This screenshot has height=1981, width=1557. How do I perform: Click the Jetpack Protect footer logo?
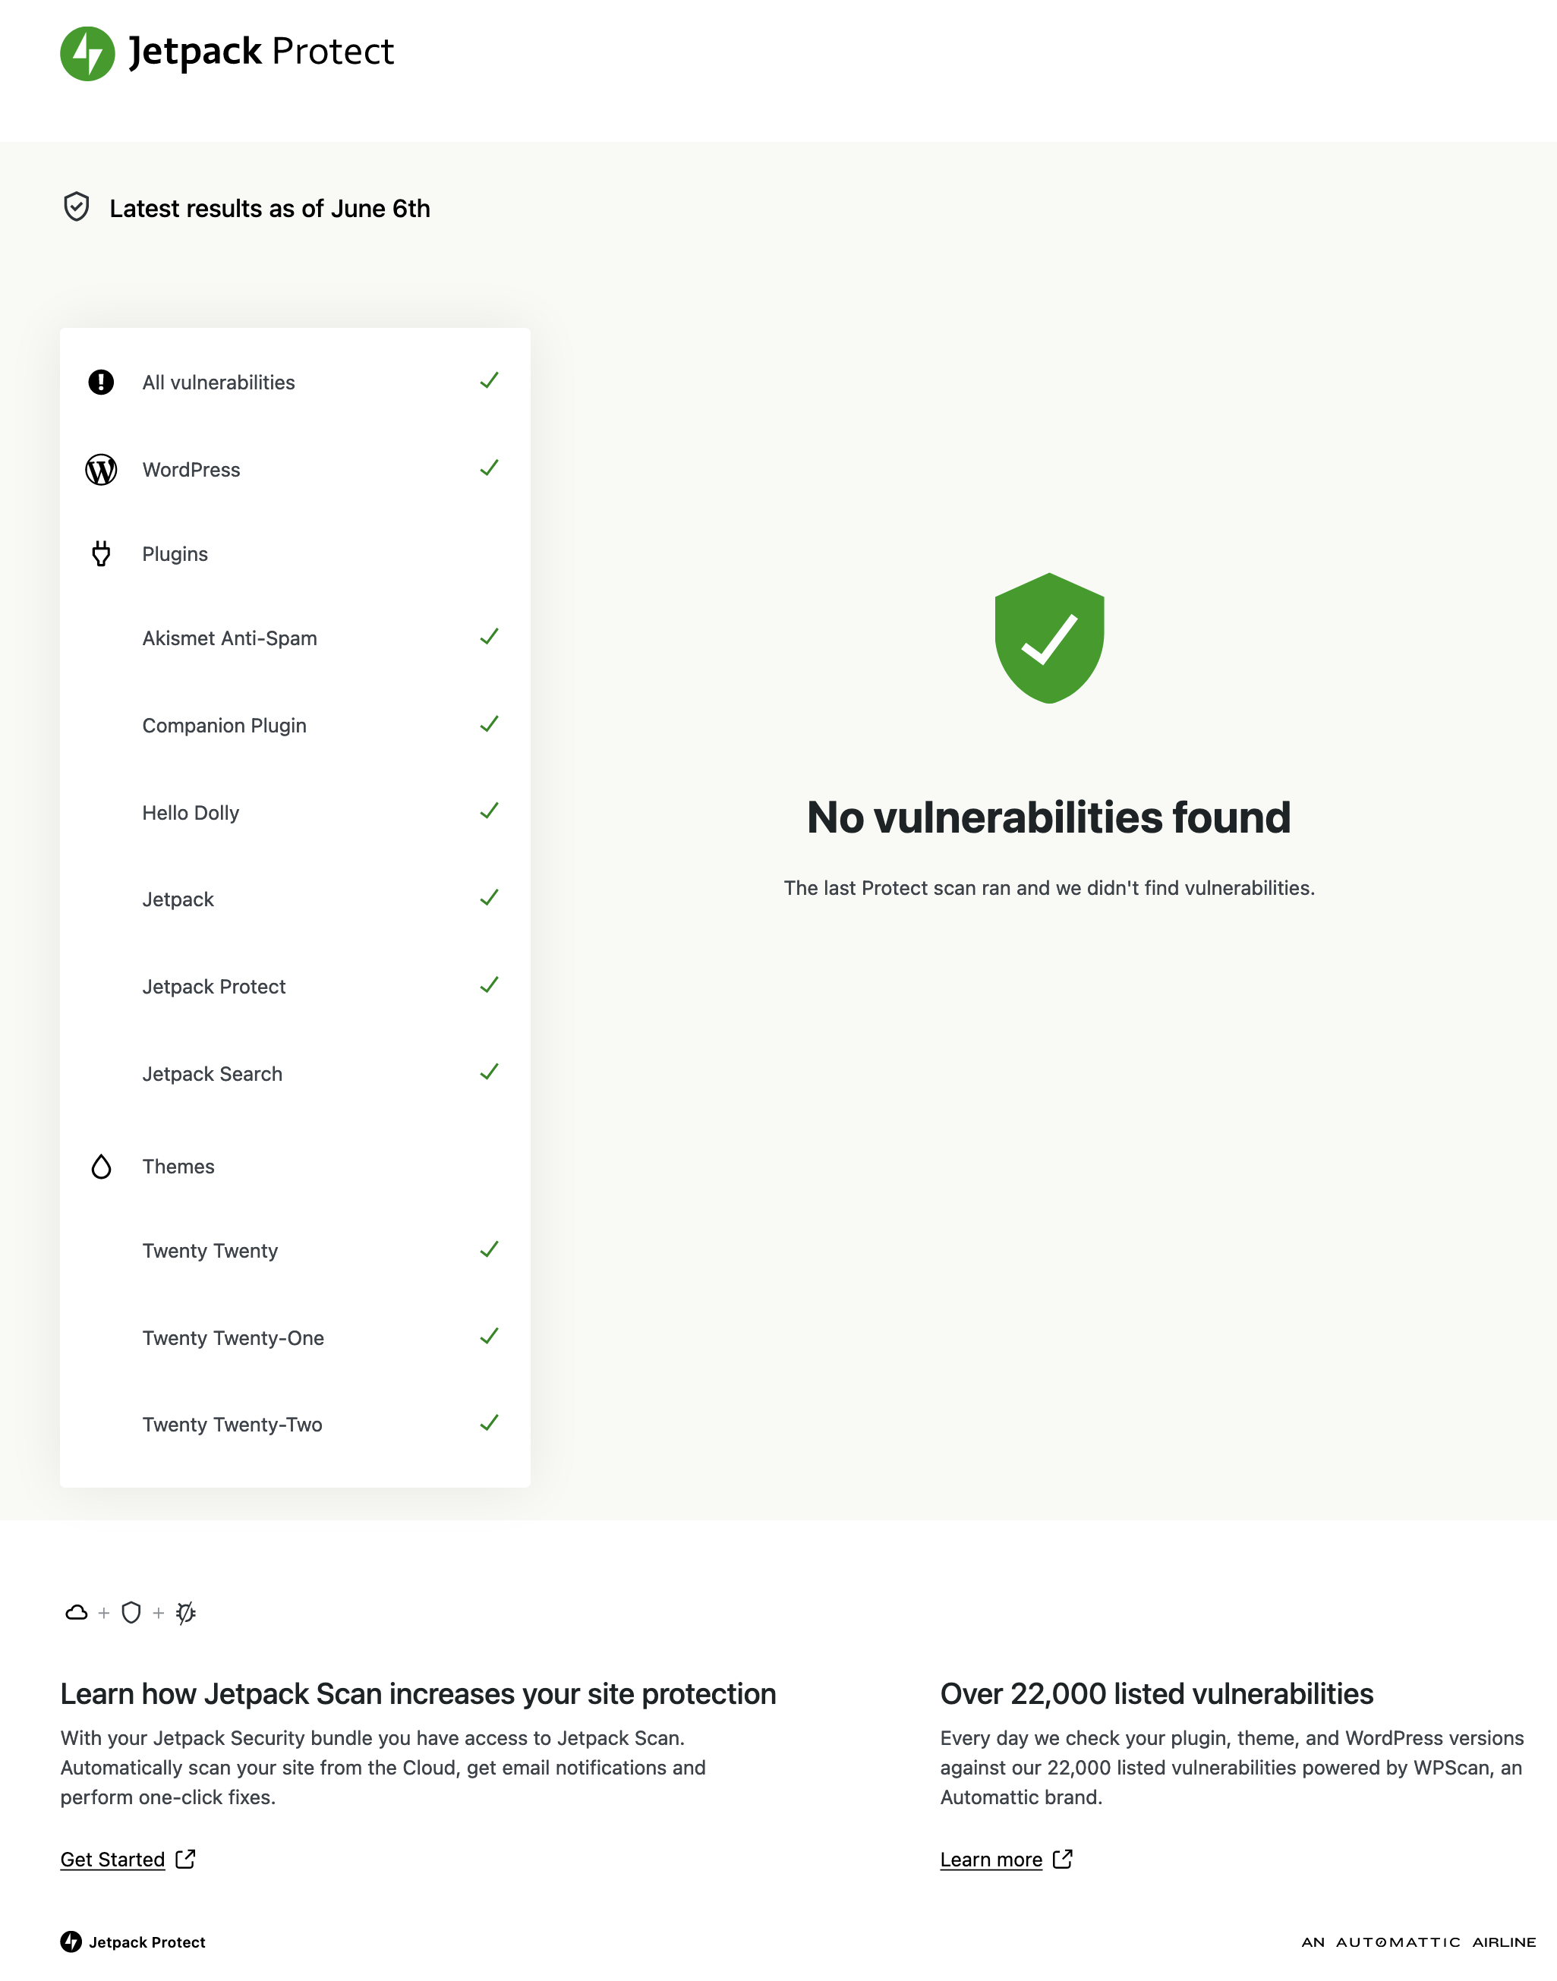click(x=133, y=1942)
